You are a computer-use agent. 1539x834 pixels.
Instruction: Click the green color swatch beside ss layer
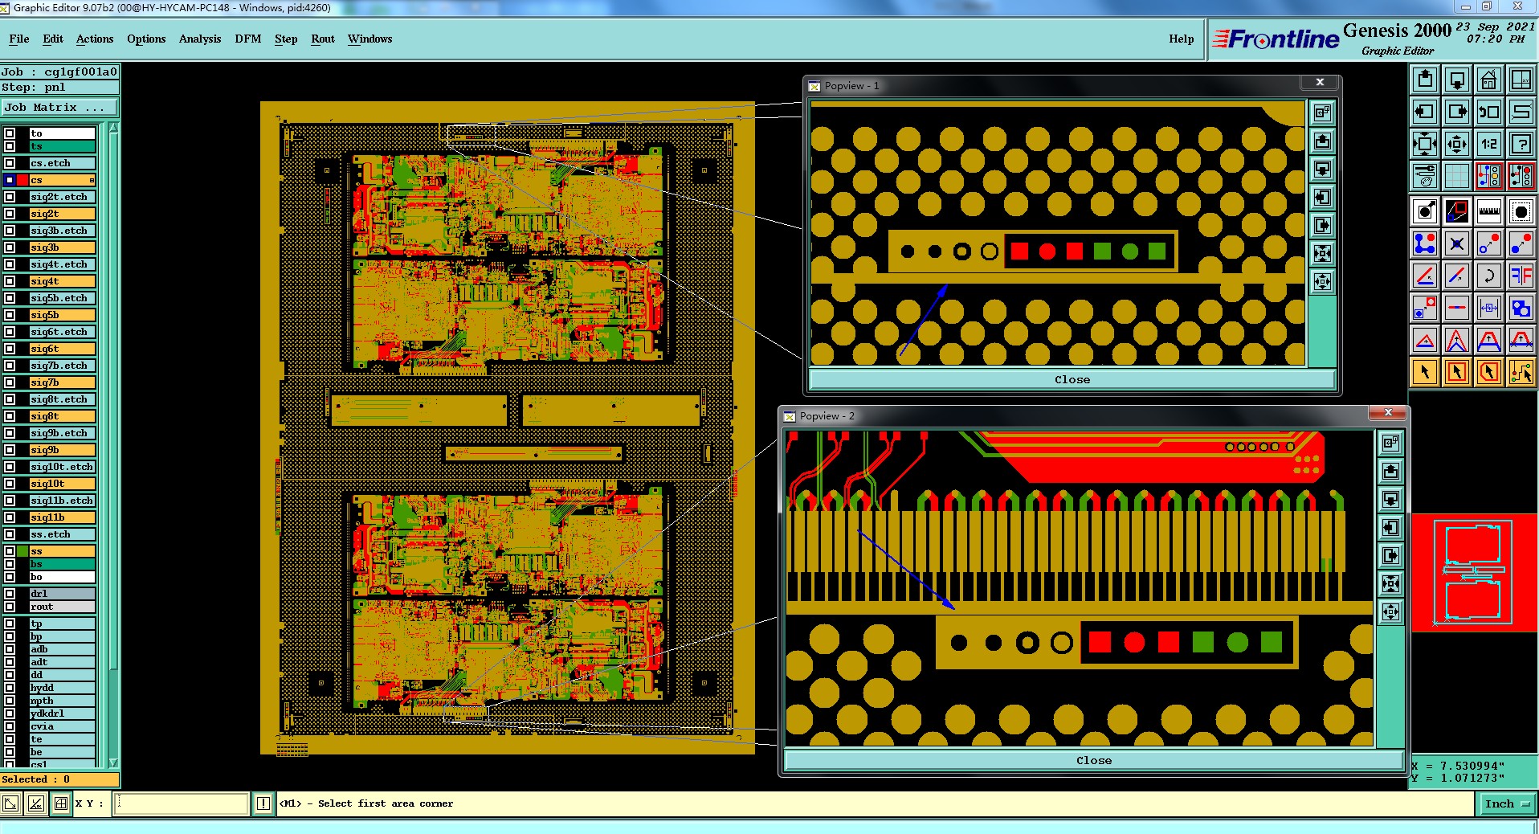point(22,551)
